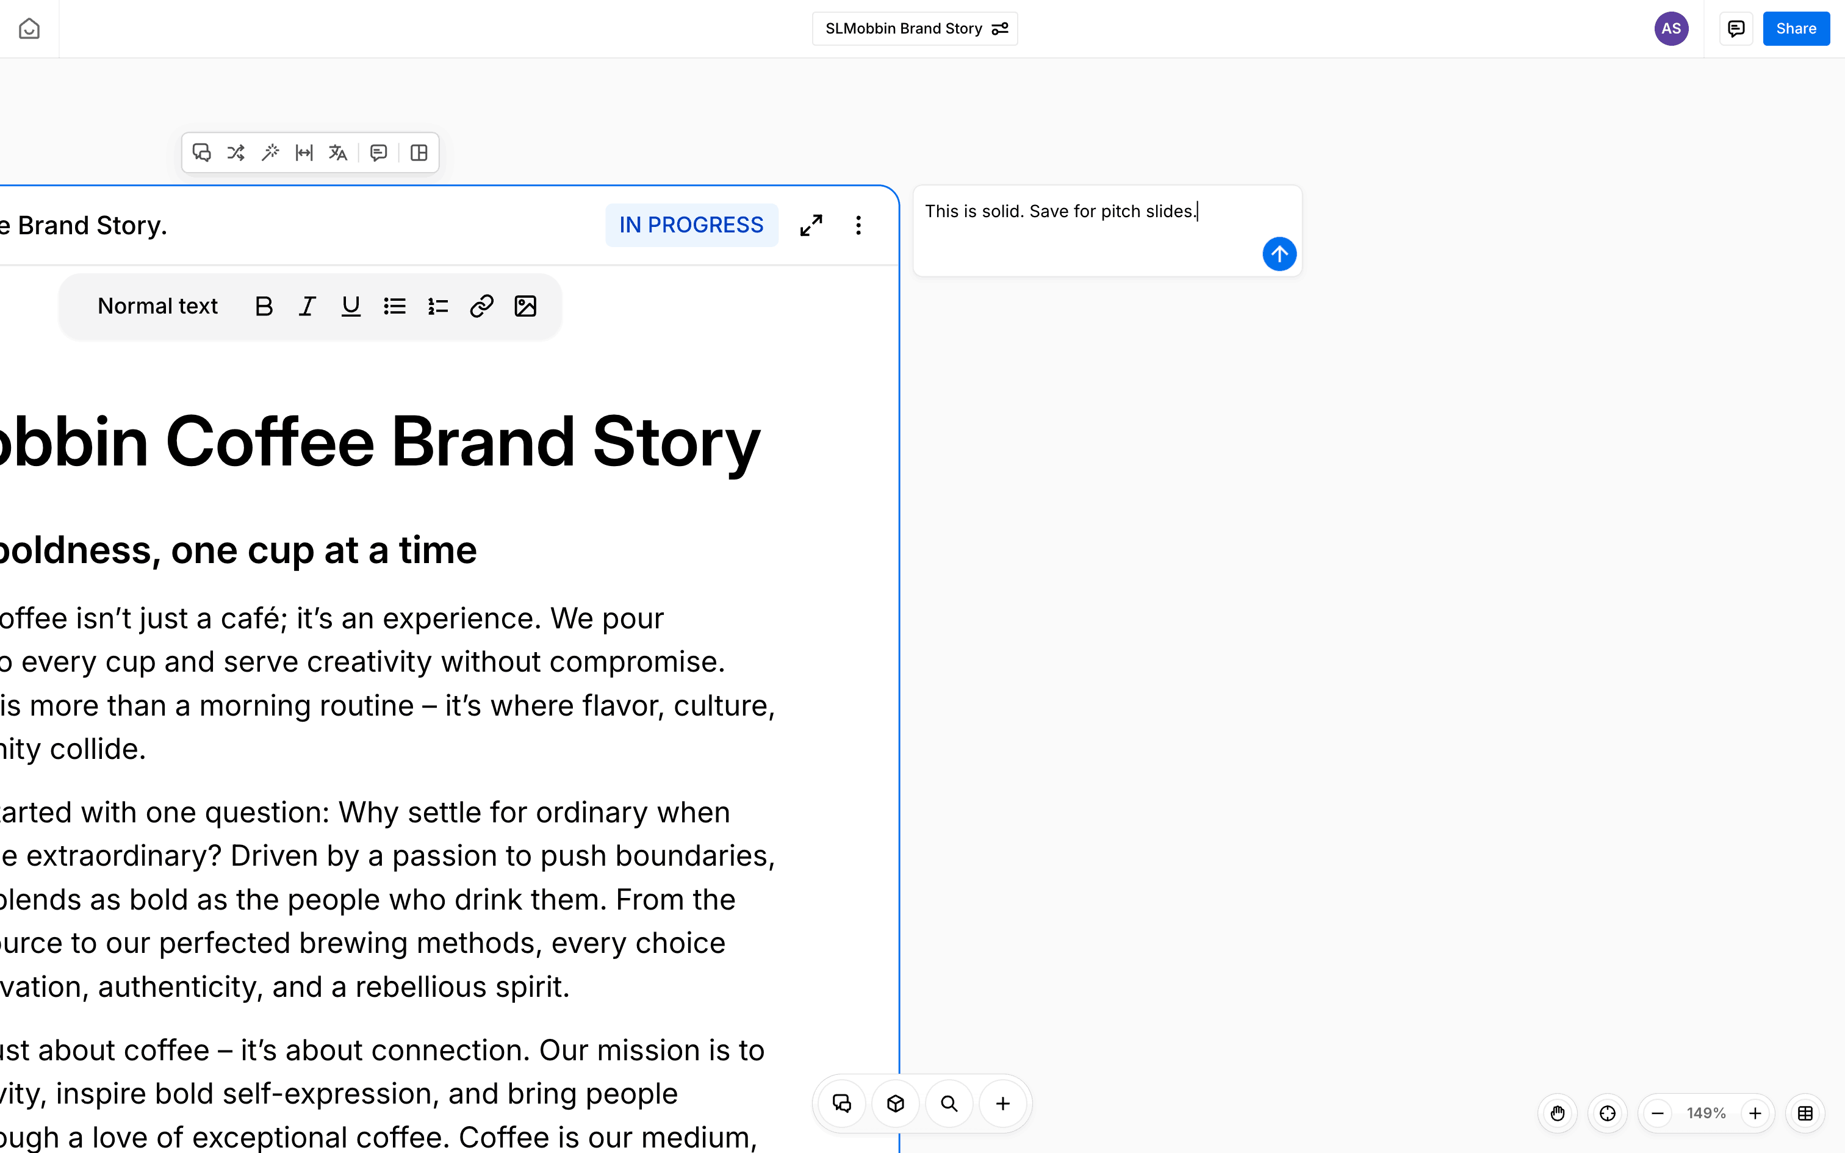Click the Share button
The width and height of the screenshot is (1845, 1153).
pyautogui.click(x=1796, y=28)
